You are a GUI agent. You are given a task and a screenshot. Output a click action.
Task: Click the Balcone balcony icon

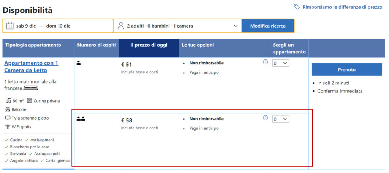[8, 109]
